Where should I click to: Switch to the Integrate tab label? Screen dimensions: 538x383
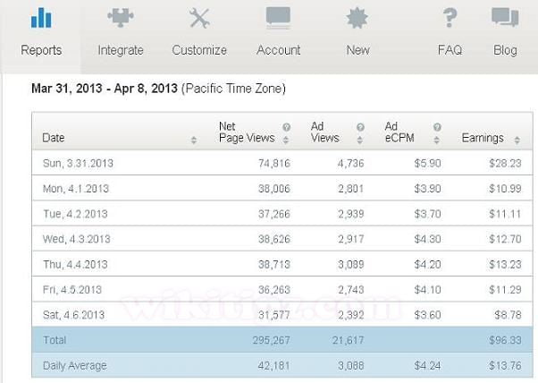click(x=121, y=50)
